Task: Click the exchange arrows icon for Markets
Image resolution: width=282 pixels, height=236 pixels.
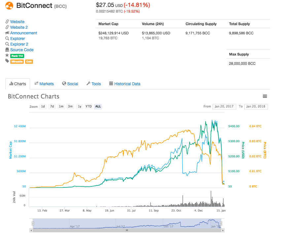Action: (36, 83)
